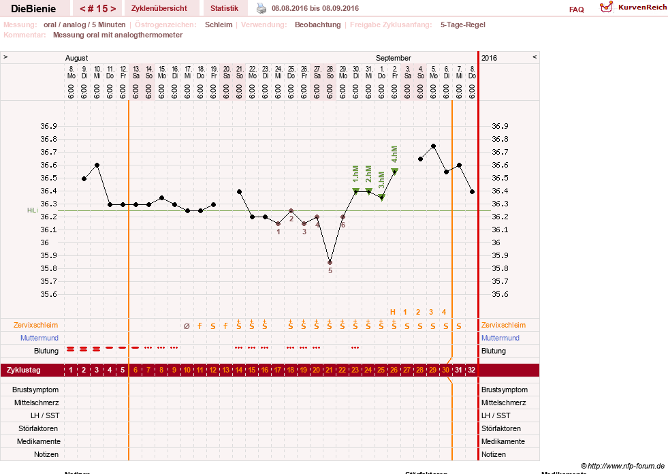Go to previous cycle arrow before #15

click(x=82, y=9)
